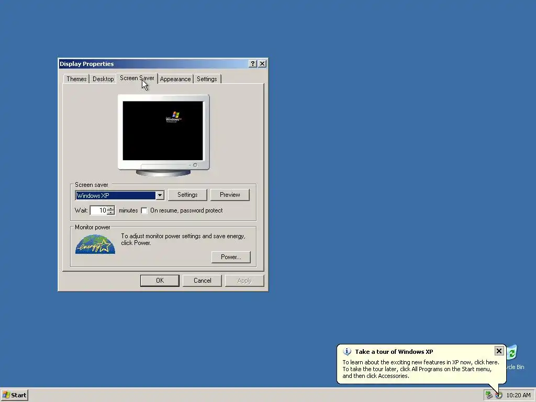Click the network tray icon
Image resolution: width=536 pixels, height=402 pixels.
(489, 395)
